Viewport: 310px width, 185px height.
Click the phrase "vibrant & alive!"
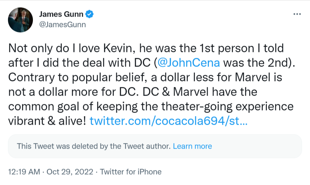pos(46,121)
